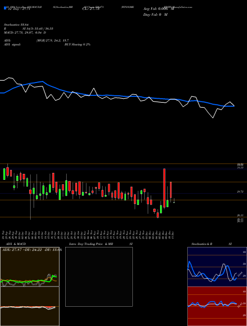Click the 'BUY Slowing @ 2%' signal text

(78, 44)
